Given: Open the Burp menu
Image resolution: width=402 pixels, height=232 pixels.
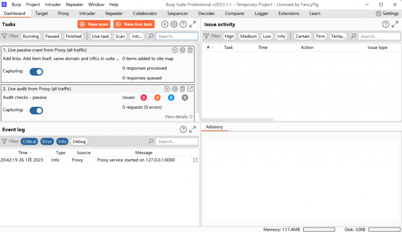Looking at the screenshot, I should point(16,5).
